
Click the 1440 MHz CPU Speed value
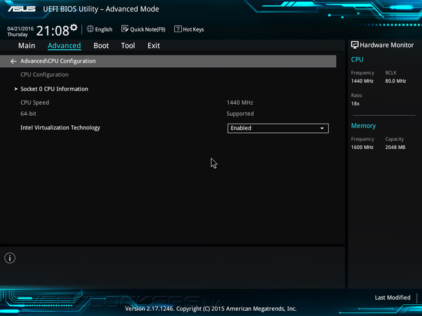(x=240, y=102)
